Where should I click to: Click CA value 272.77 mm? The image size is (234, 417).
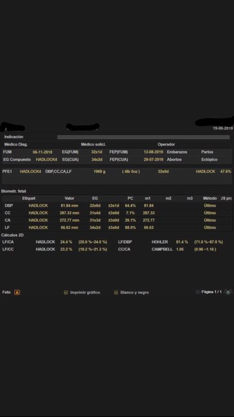coord(69,220)
